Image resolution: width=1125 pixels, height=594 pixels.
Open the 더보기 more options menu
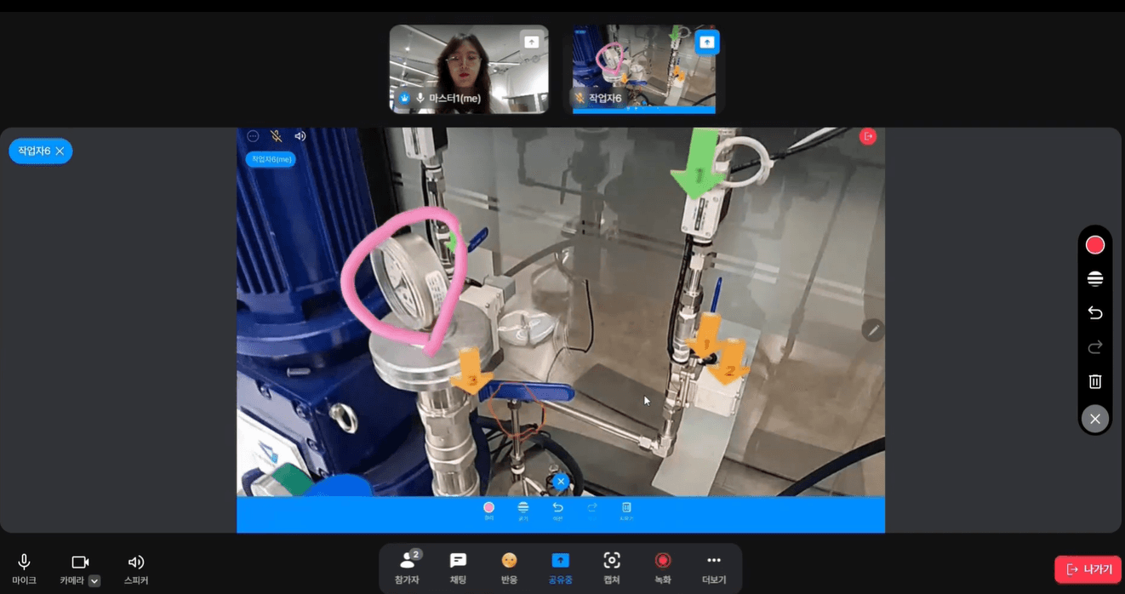coord(713,568)
